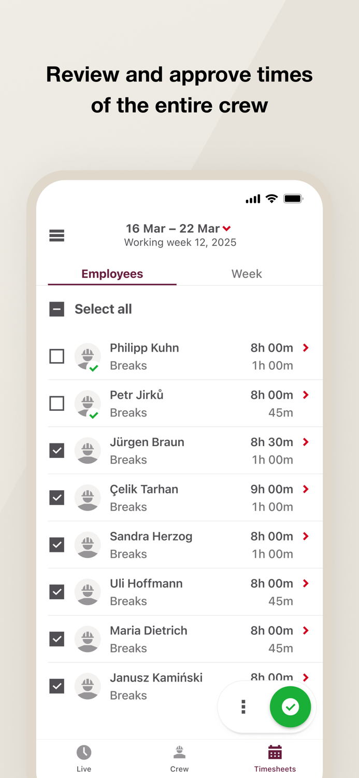This screenshot has height=778, width=359.
Task: Uncheck Jürgen Braun's selection checkbox
Action: pos(56,450)
